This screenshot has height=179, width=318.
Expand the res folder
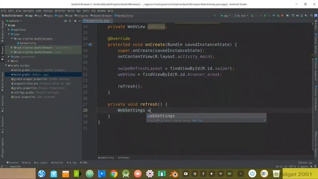click(9, 61)
